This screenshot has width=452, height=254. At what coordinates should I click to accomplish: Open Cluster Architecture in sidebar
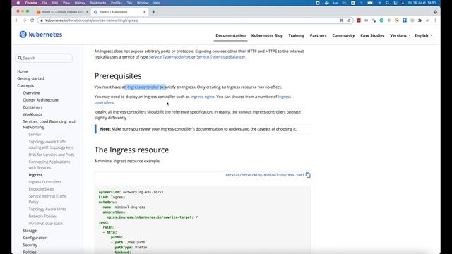click(41, 100)
